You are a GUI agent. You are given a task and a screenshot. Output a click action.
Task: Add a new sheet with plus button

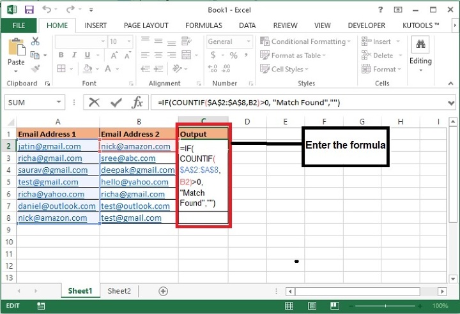[x=163, y=291]
